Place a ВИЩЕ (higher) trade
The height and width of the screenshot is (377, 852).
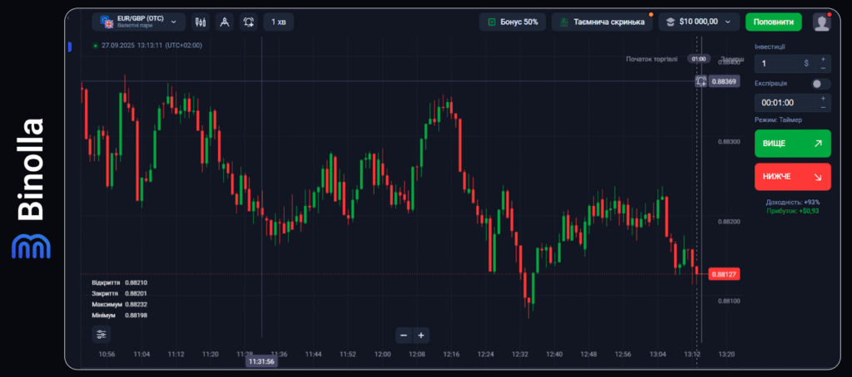click(792, 143)
